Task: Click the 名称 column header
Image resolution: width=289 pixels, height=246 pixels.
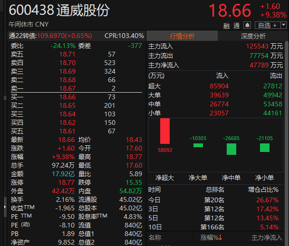Action: tap(155, 237)
